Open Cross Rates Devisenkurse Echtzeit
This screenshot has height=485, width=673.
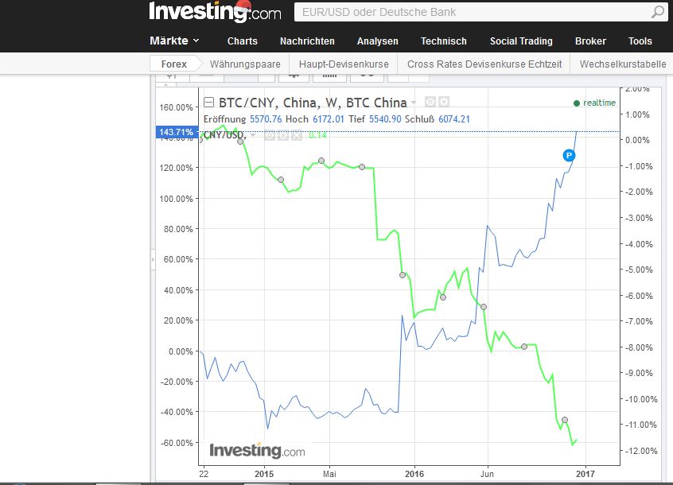[x=484, y=64]
